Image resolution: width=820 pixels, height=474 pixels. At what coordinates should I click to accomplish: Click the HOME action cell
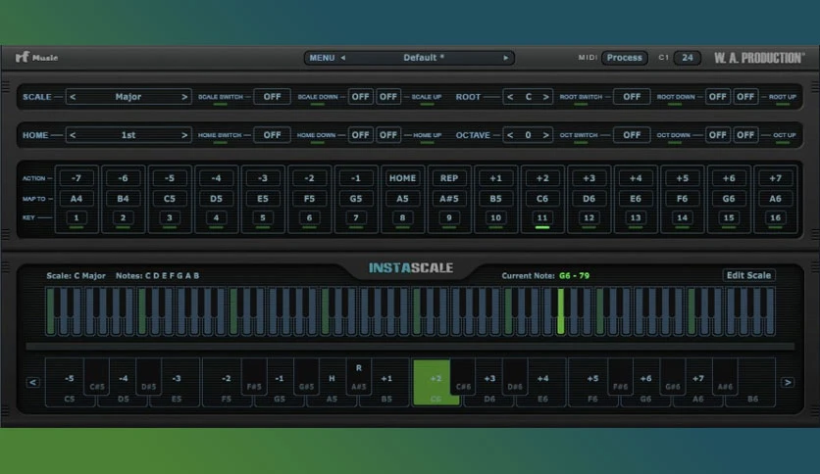pyautogui.click(x=402, y=178)
